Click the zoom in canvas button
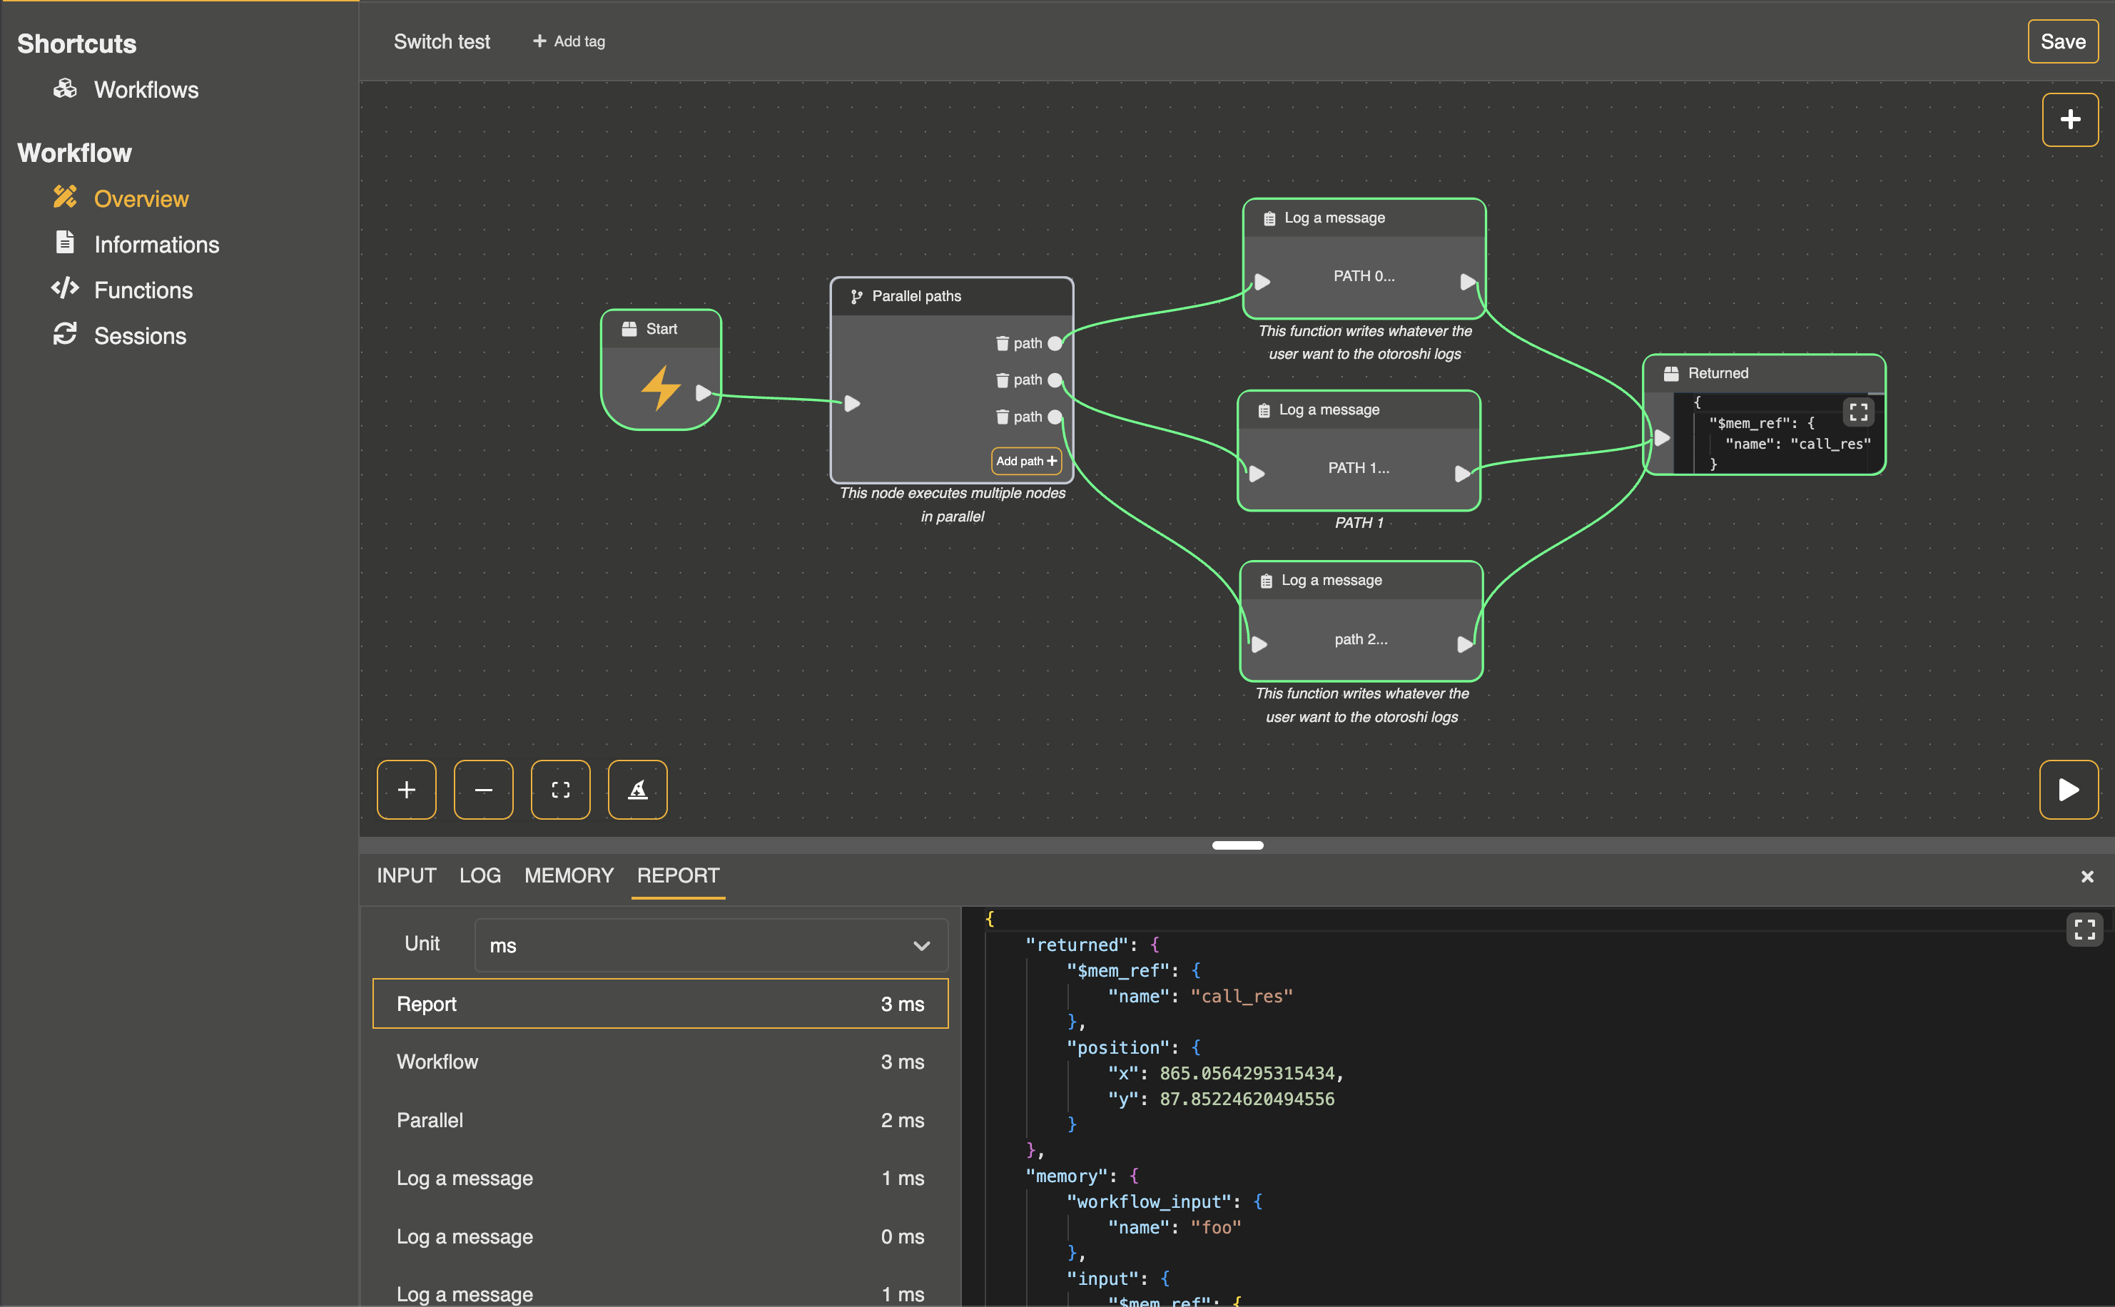 coord(406,789)
